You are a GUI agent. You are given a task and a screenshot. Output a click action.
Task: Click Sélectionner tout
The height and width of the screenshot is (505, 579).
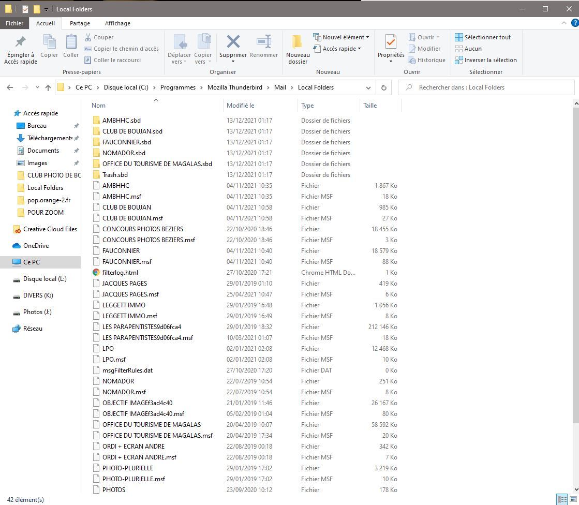pos(483,37)
